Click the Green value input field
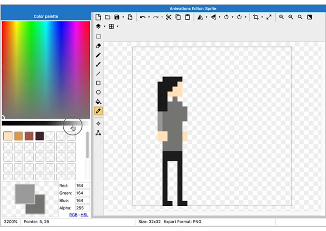The height and width of the screenshot is (231, 326). pyautogui.click(x=82, y=193)
